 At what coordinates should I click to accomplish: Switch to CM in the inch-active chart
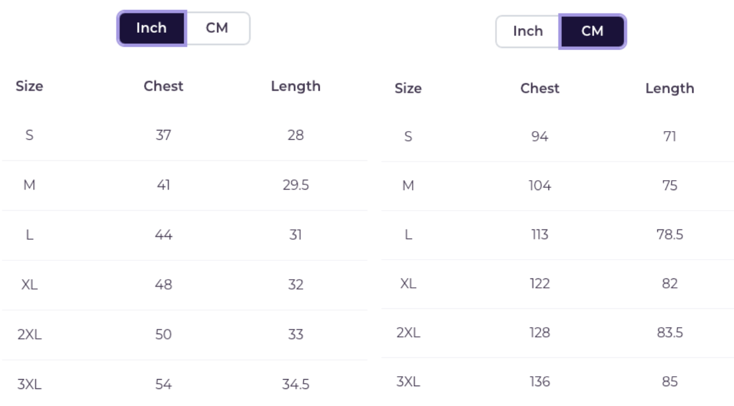click(217, 28)
